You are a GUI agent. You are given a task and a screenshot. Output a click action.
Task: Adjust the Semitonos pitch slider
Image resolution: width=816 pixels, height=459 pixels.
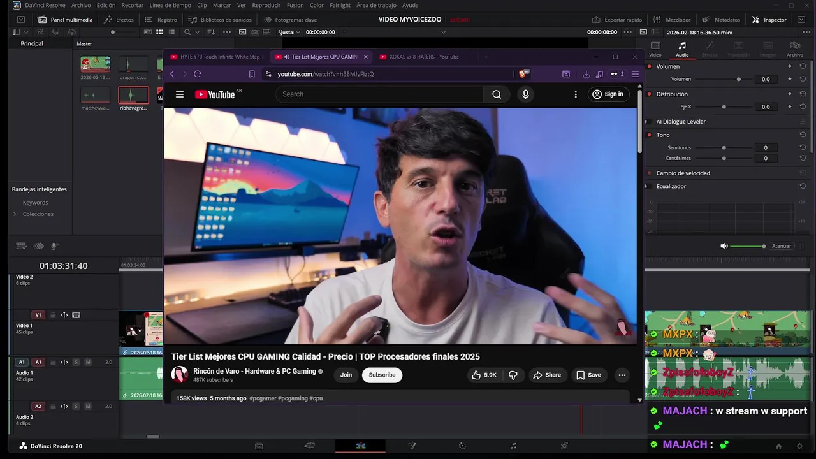[724, 147]
